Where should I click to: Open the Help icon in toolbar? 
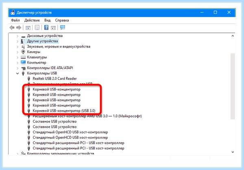46,28
